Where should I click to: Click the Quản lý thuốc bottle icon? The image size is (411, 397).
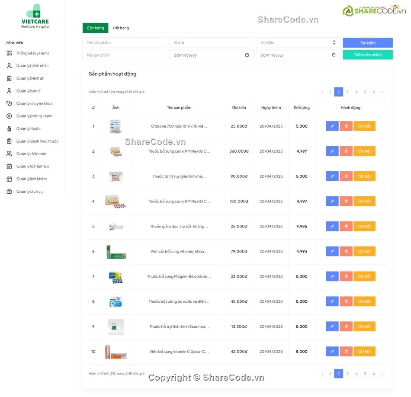pyautogui.click(x=9, y=129)
